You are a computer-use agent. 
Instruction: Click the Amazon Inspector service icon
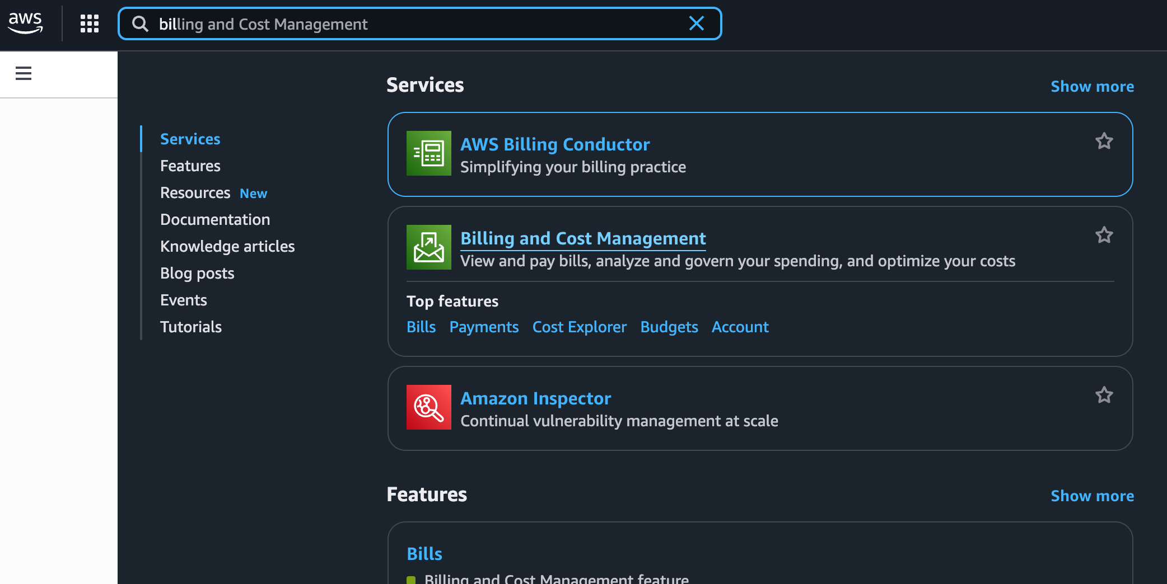click(x=429, y=407)
